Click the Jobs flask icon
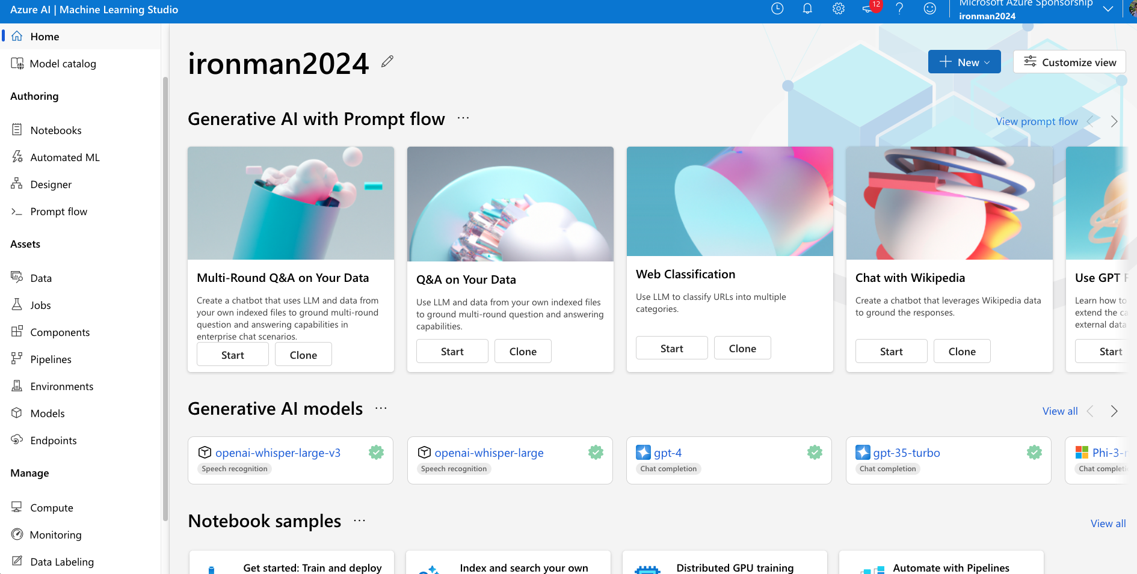1137x574 pixels. [x=17, y=305]
